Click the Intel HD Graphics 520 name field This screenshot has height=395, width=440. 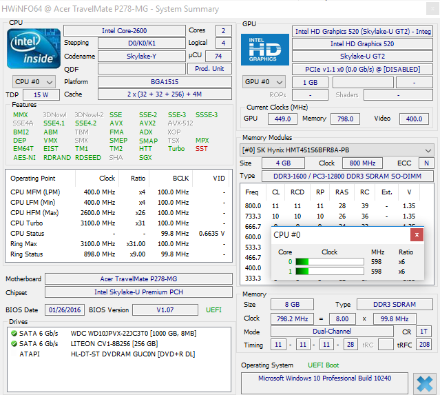coord(362,44)
